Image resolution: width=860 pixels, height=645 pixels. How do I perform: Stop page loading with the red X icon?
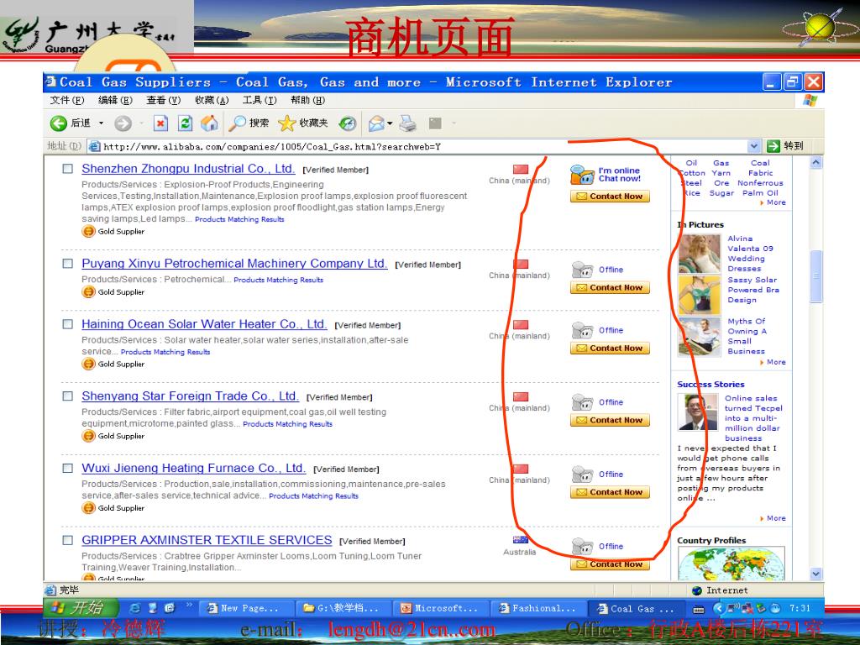[x=160, y=123]
